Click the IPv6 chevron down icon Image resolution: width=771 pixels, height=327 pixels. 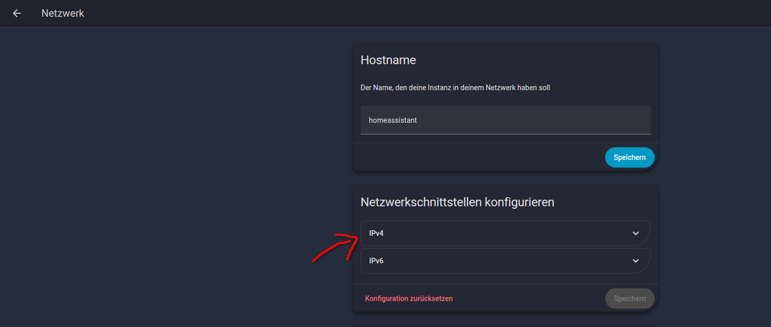pyautogui.click(x=635, y=261)
